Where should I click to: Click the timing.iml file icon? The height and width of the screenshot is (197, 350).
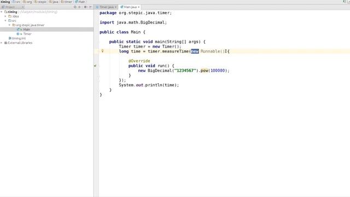(x=10, y=38)
